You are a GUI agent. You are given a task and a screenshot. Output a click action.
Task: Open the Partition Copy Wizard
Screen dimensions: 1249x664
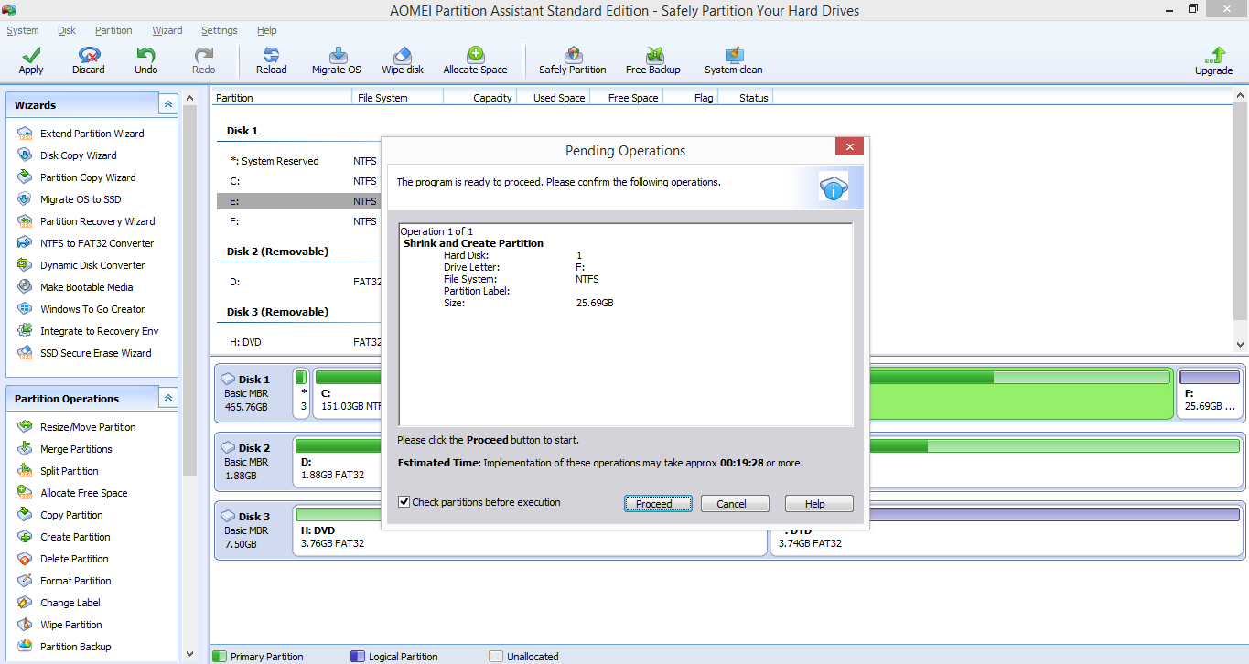click(87, 177)
